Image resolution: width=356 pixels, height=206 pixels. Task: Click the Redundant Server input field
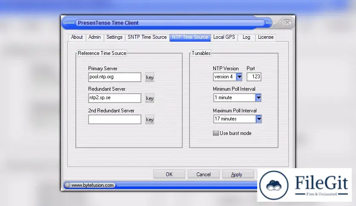tap(115, 98)
